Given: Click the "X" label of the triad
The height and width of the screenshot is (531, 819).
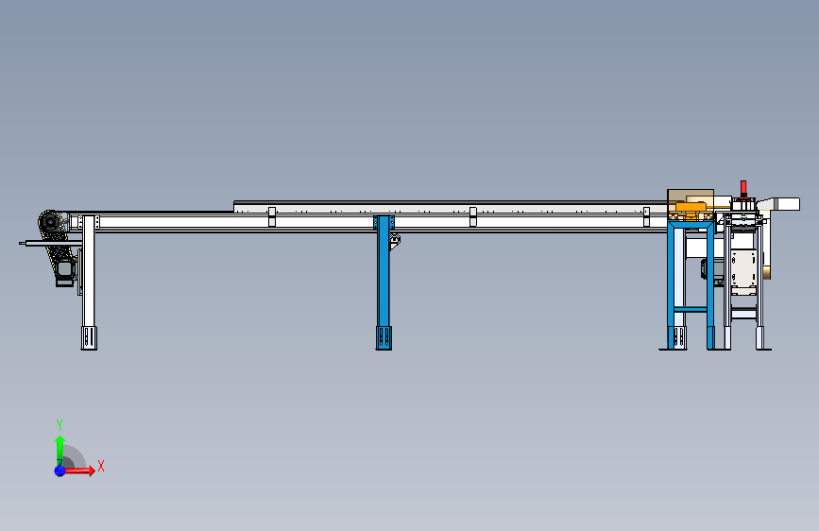Looking at the screenshot, I should coord(101,466).
